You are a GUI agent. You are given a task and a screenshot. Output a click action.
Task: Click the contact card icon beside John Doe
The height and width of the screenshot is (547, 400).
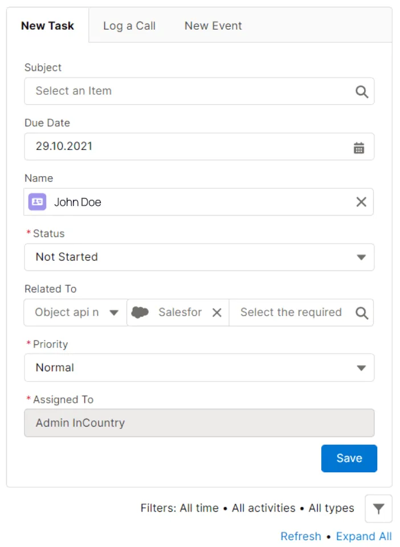tap(38, 201)
